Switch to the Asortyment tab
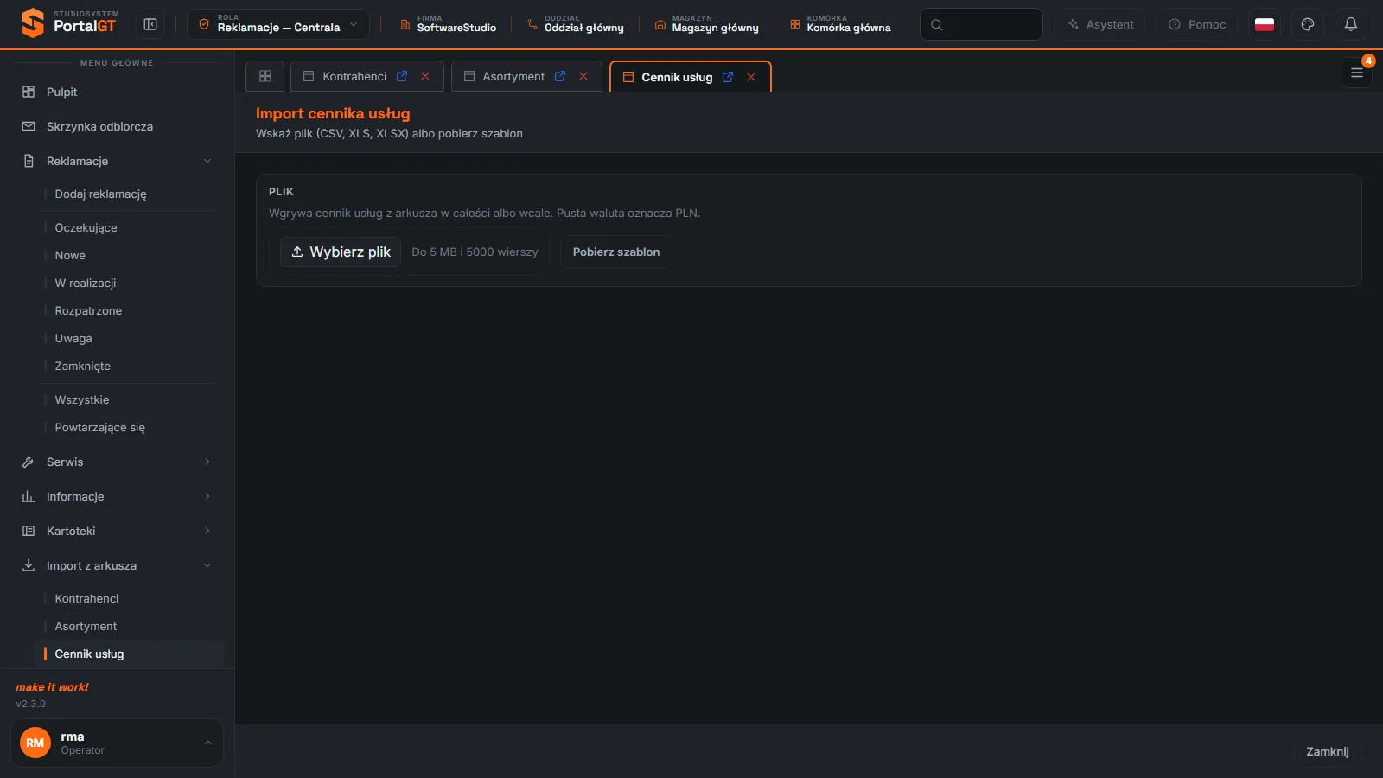This screenshot has width=1383, height=778. pos(513,76)
